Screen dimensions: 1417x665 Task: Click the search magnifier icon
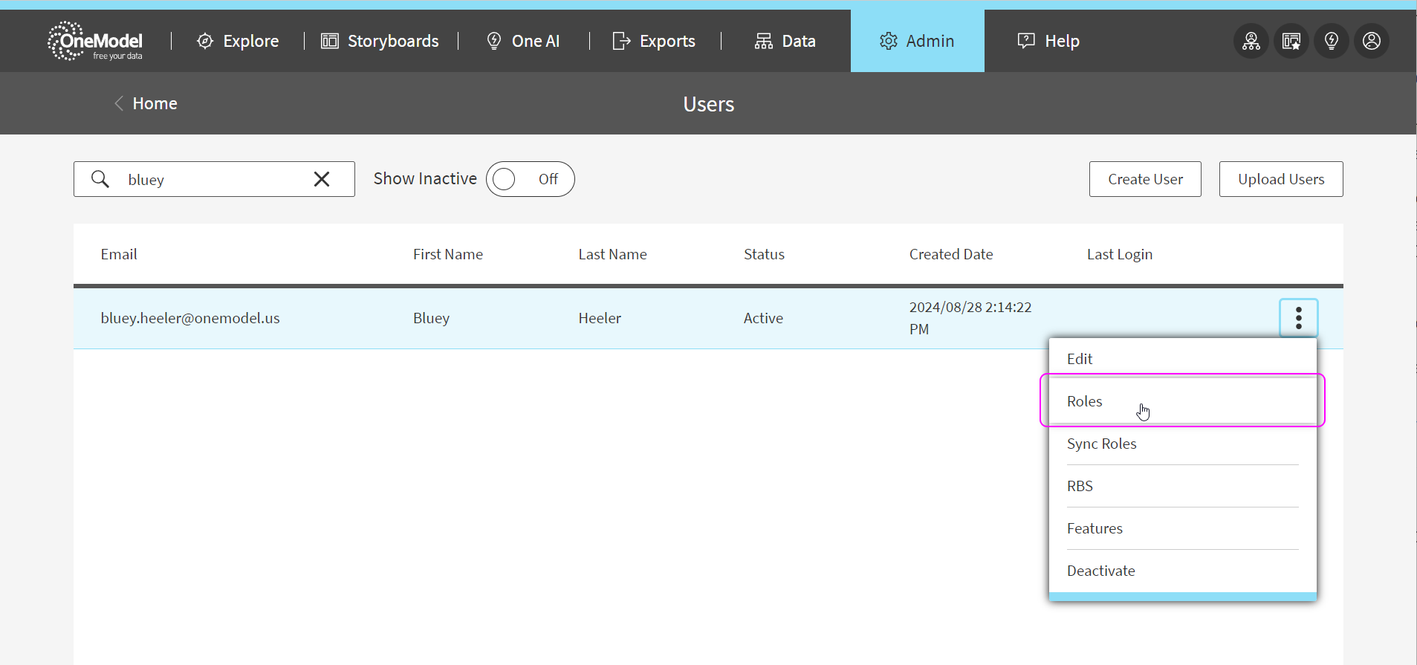(x=100, y=179)
